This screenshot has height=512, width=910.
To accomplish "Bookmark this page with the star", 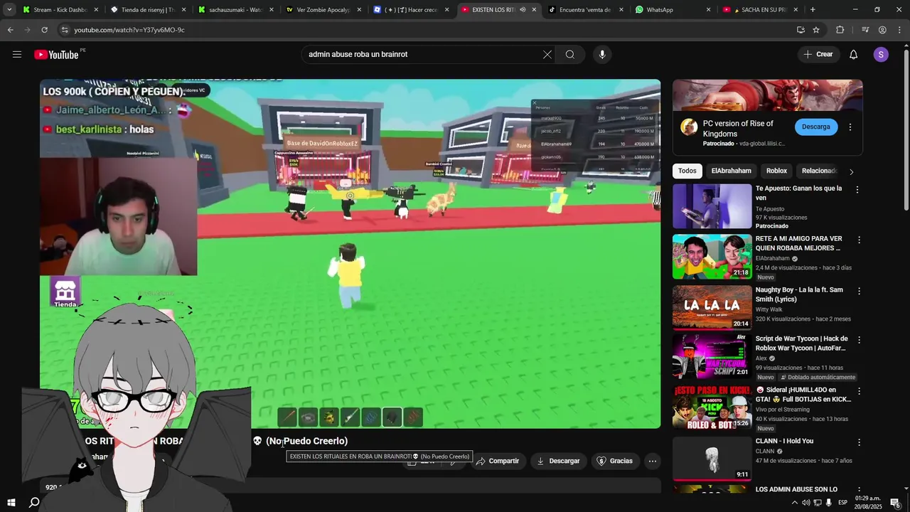I will click(x=816, y=30).
